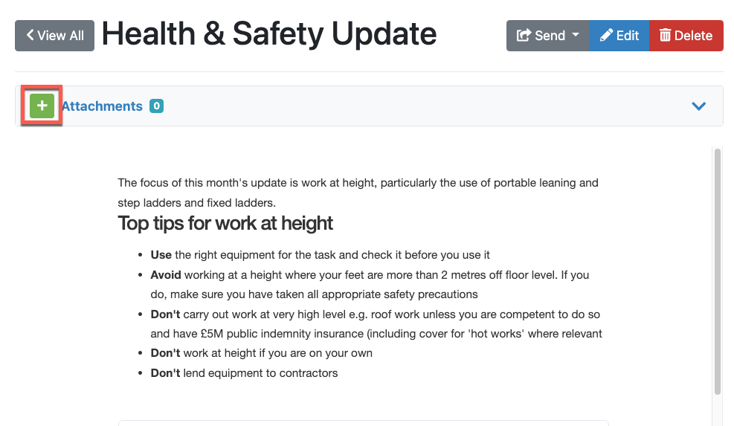The height and width of the screenshot is (426, 734).
Task: Click the vertical scrollbar beside the content
Action: [x=717, y=271]
